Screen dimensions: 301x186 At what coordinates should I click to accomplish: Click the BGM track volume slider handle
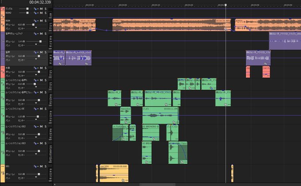pyautogui.click(x=33, y=25)
